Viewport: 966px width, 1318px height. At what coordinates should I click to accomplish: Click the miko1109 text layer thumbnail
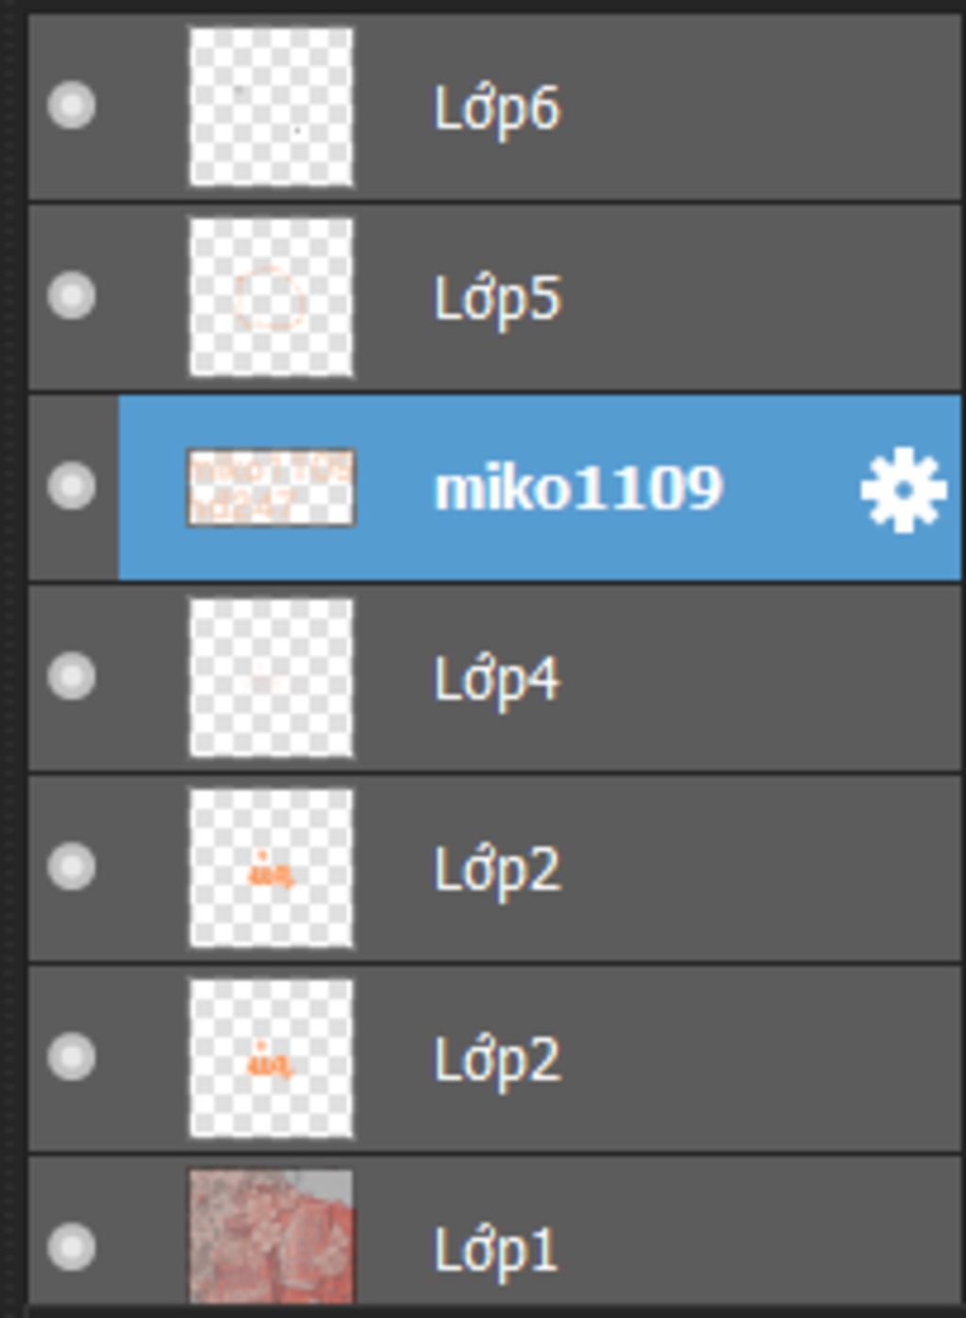tap(271, 488)
